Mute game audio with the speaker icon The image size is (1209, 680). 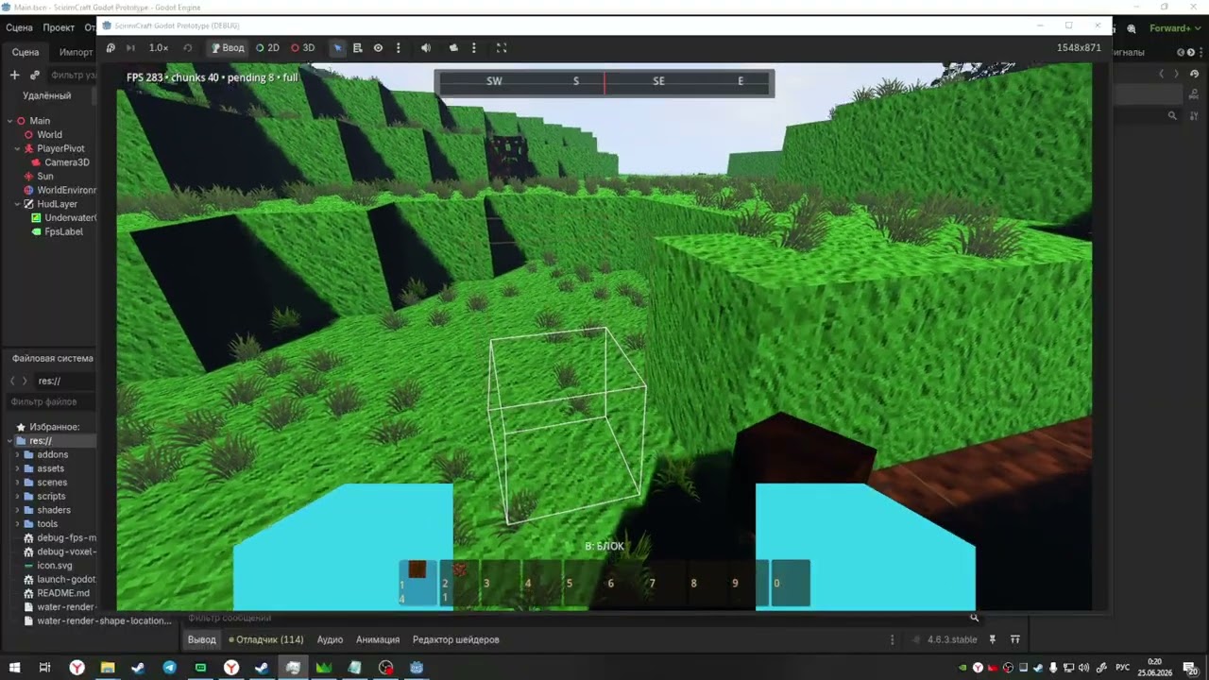click(x=426, y=47)
